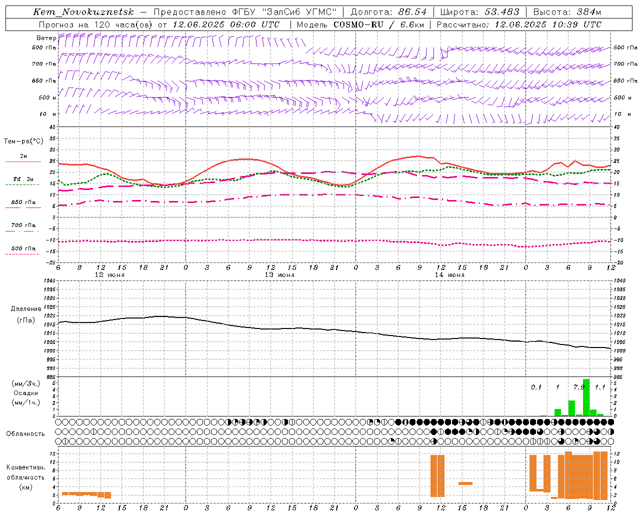Click the (мм/1ч.) precipitation unit label
This screenshot has width=640, height=512.
(x=26, y=402)
